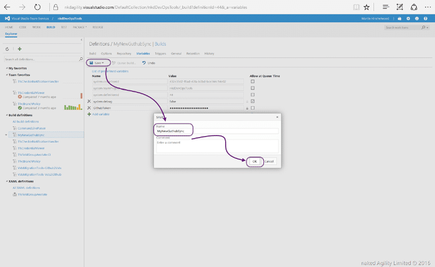Click the smiley feedback icon

tap(417, 19)
